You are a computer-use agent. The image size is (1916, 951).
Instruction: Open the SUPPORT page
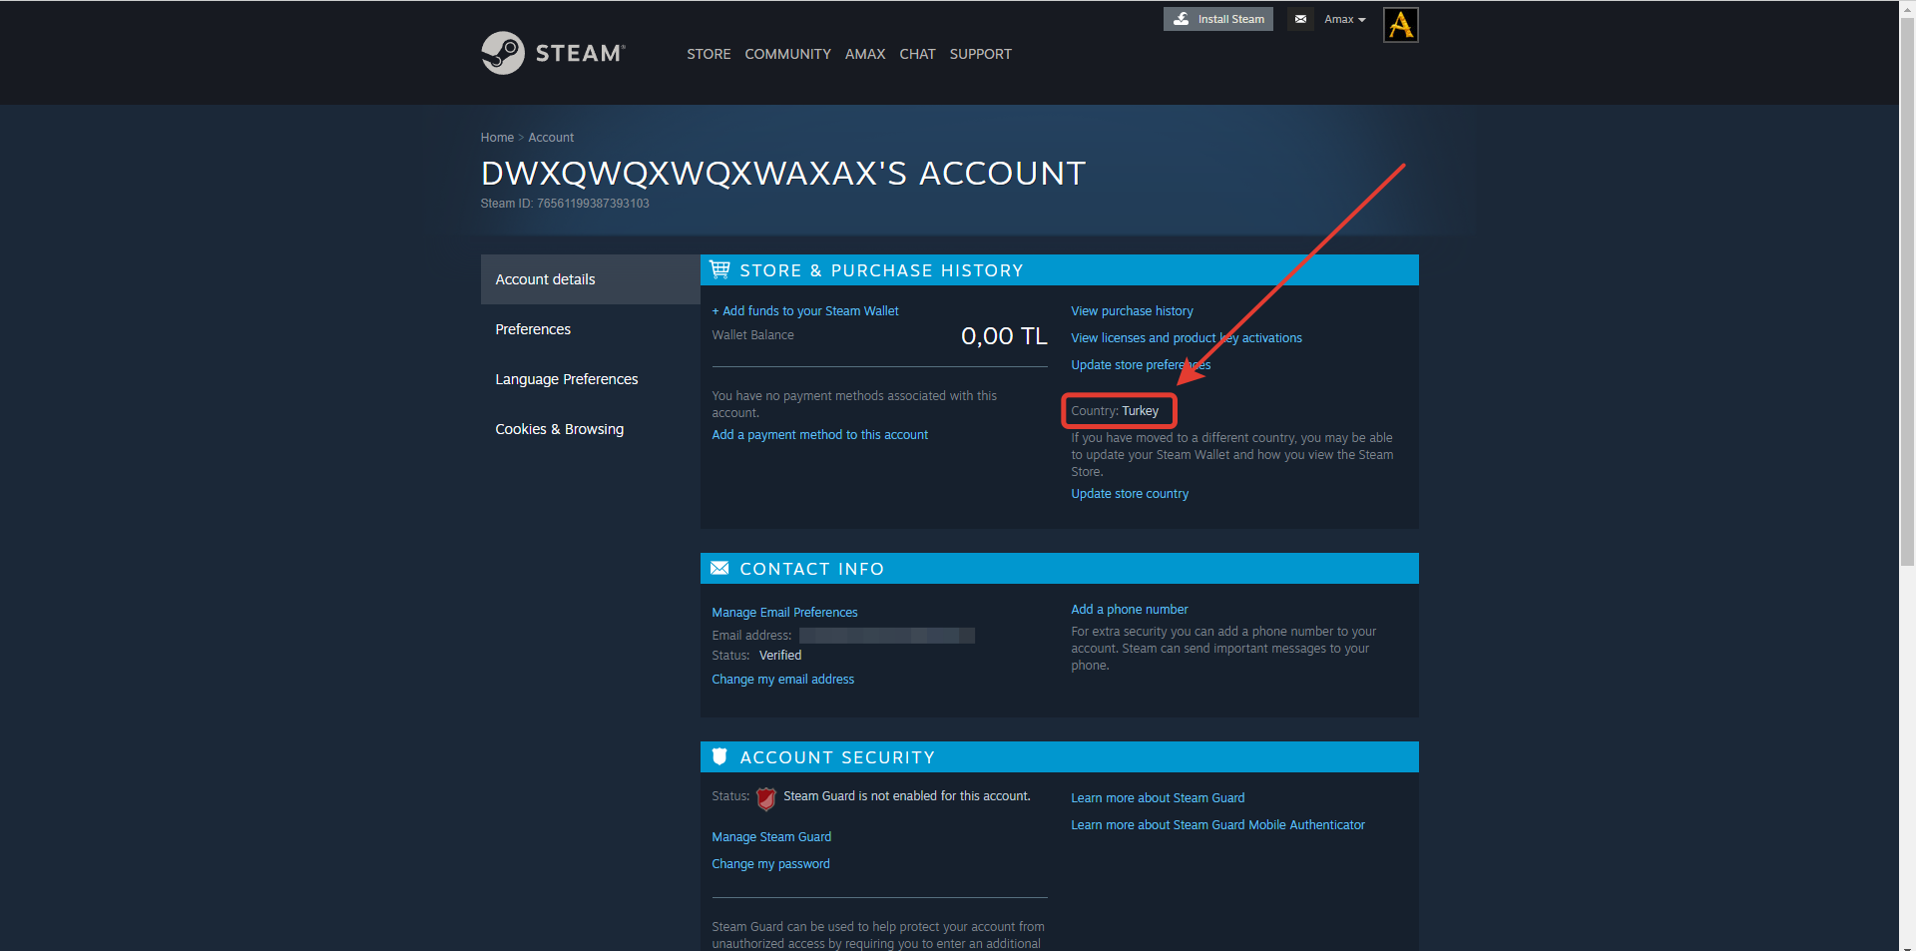click(981, 54)
